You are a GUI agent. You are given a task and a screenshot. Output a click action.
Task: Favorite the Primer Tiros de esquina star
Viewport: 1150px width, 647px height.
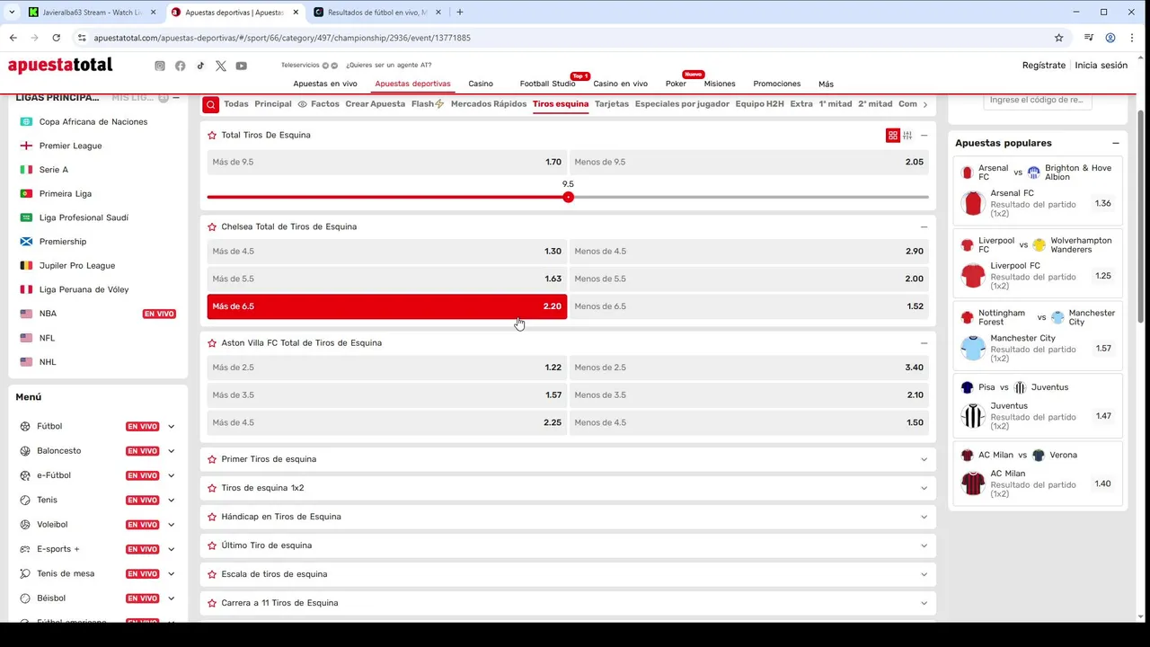pyautogui.click(x=212, y=459)
